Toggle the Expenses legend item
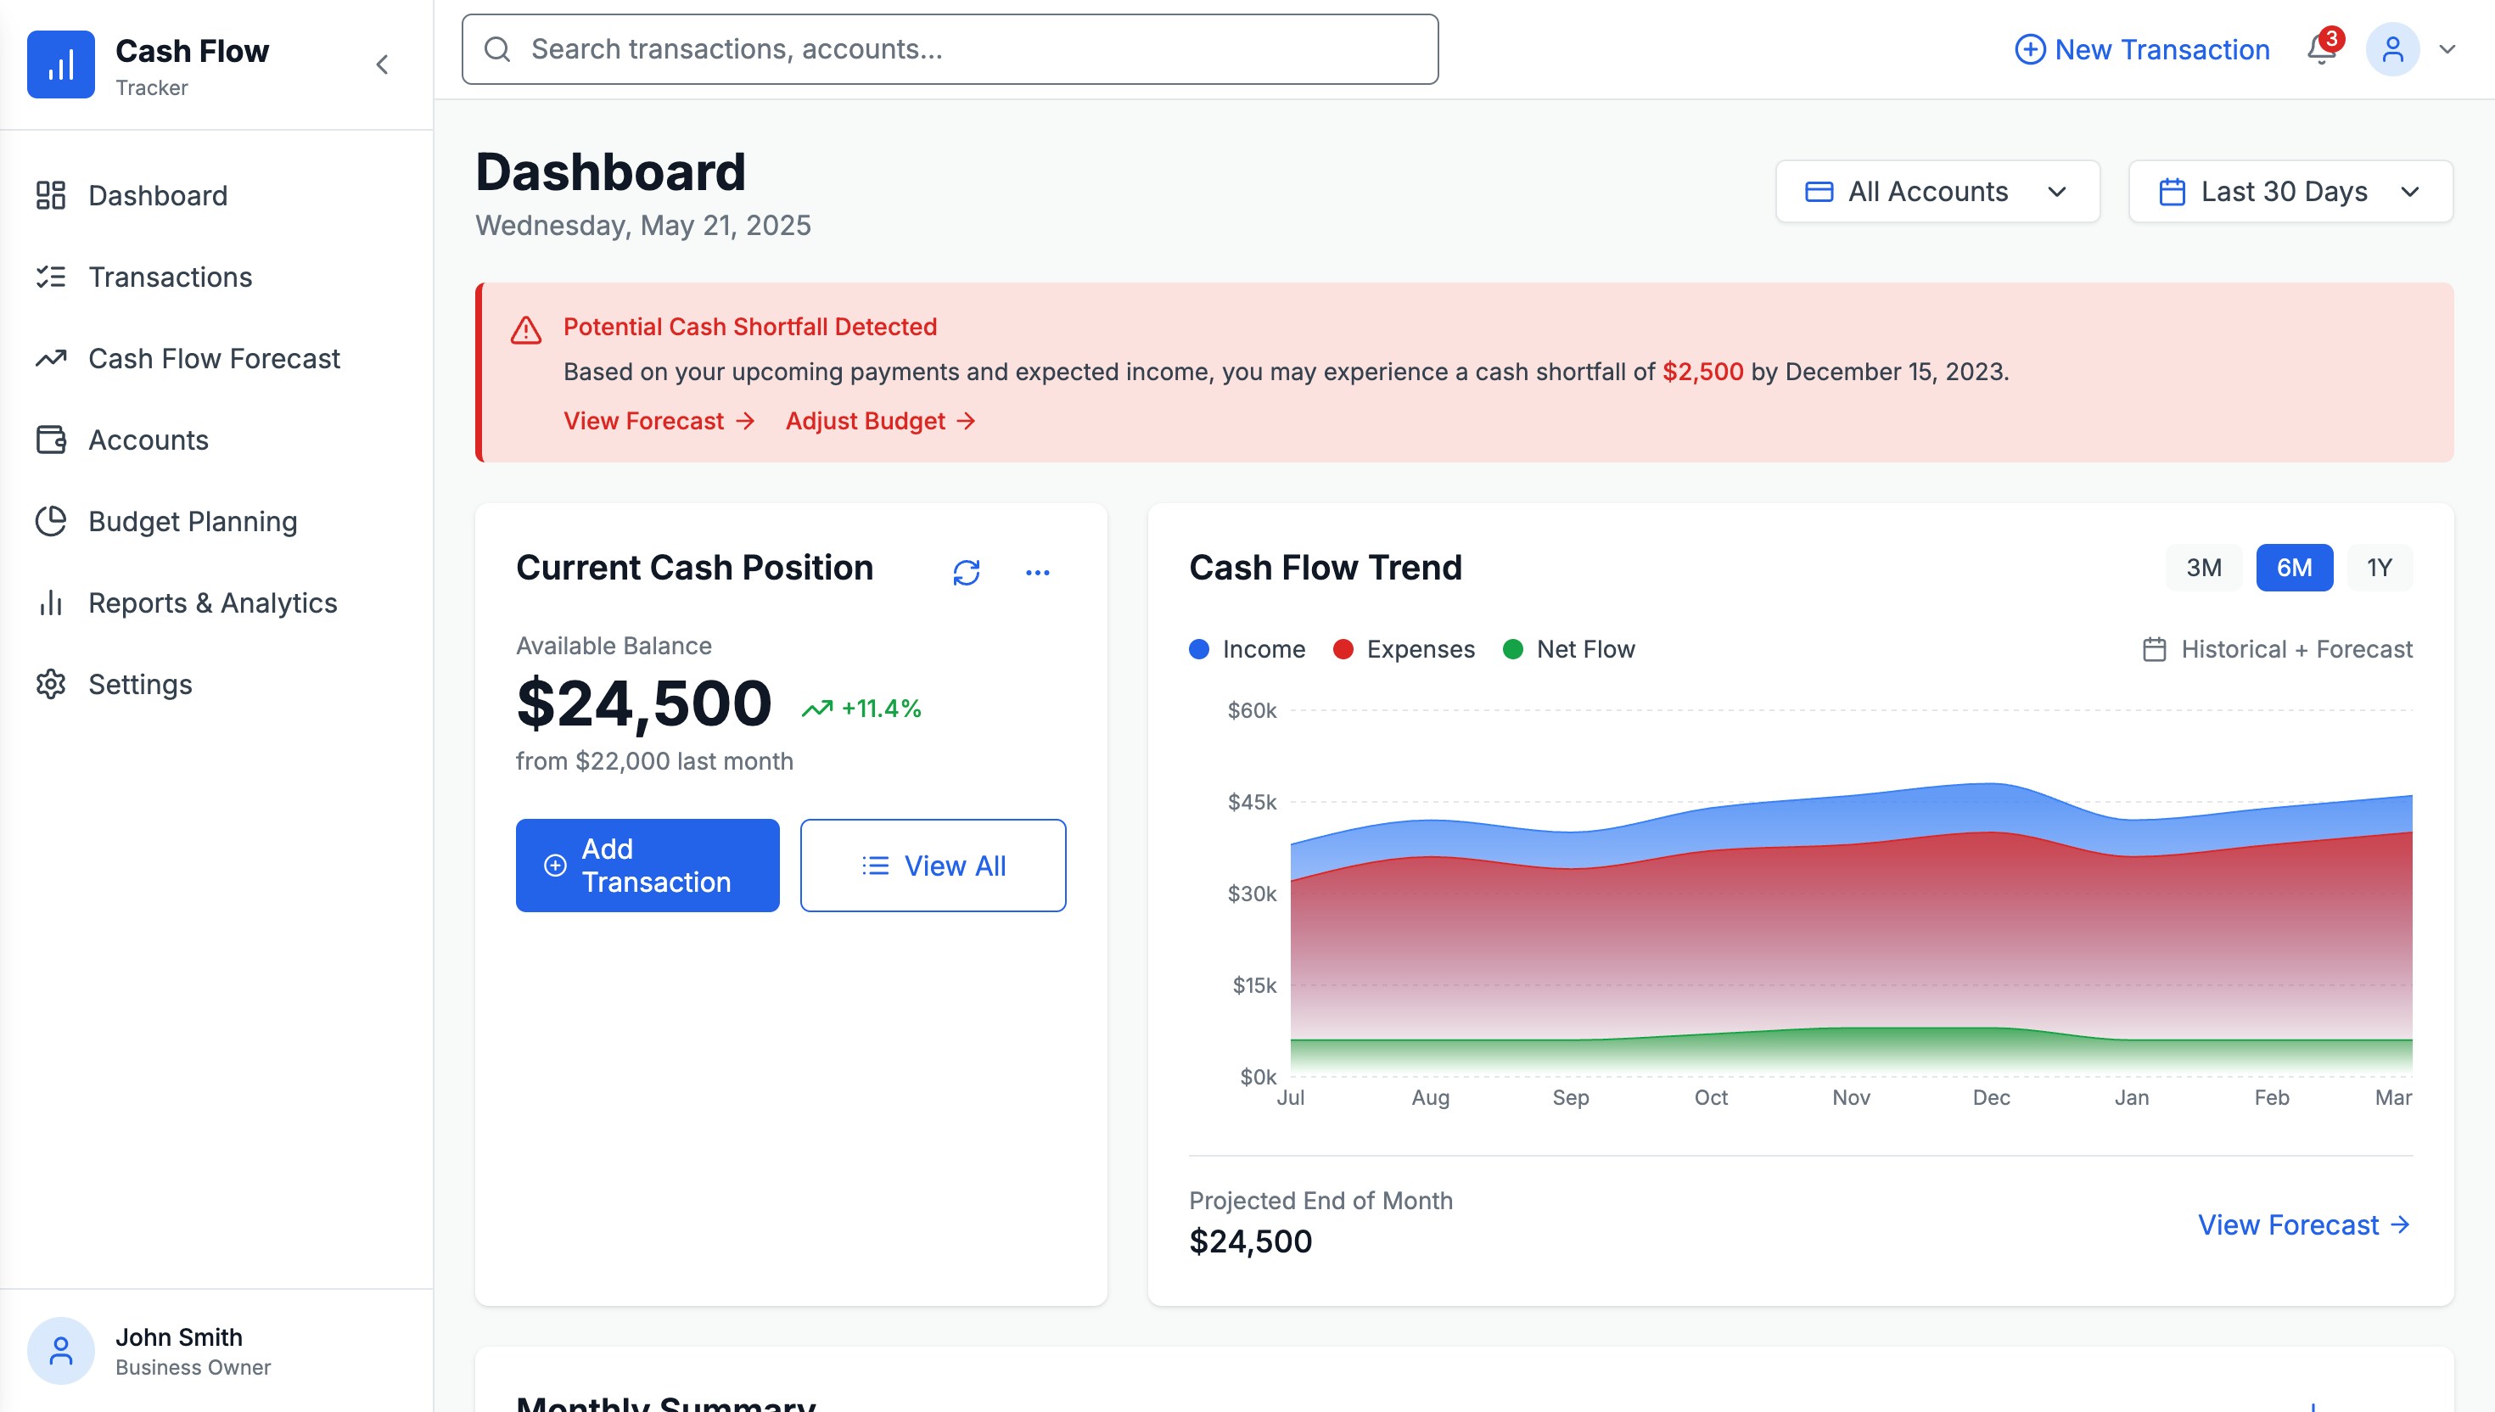 pos(1403,647)
